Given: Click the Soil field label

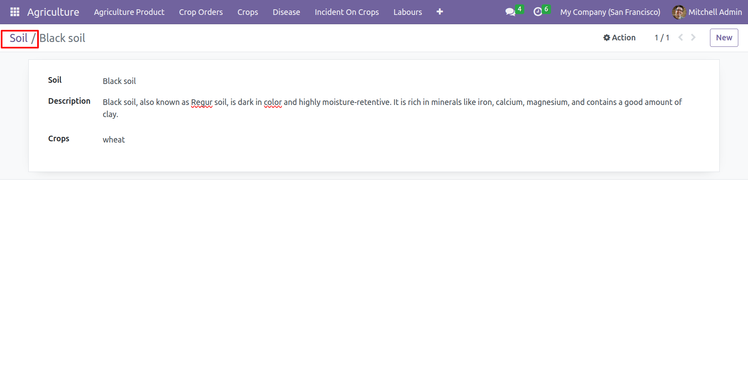Looking at the screenshot, I should pyautogui.click(x=55, y=80).
